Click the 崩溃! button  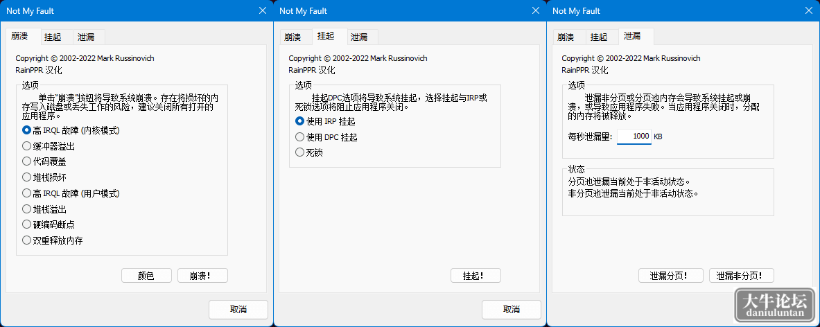tap(203, 276)
